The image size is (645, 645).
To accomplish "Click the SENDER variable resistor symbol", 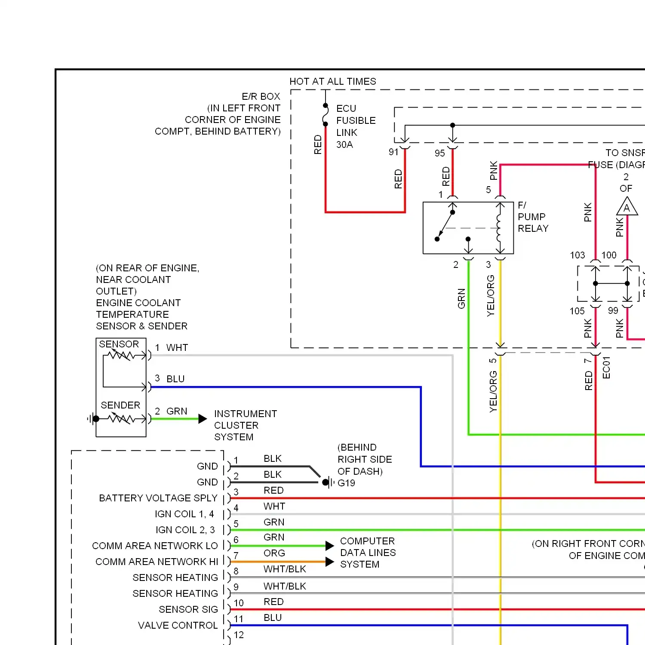I will (121, 418).
